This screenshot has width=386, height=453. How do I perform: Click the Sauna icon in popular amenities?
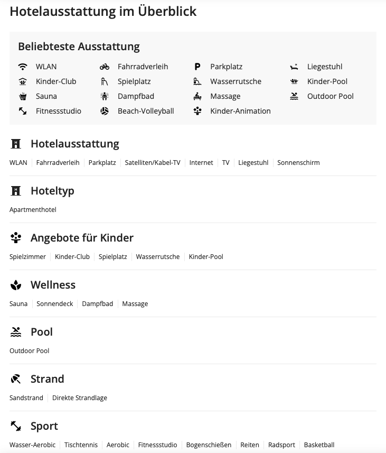[x=23, y=96]
